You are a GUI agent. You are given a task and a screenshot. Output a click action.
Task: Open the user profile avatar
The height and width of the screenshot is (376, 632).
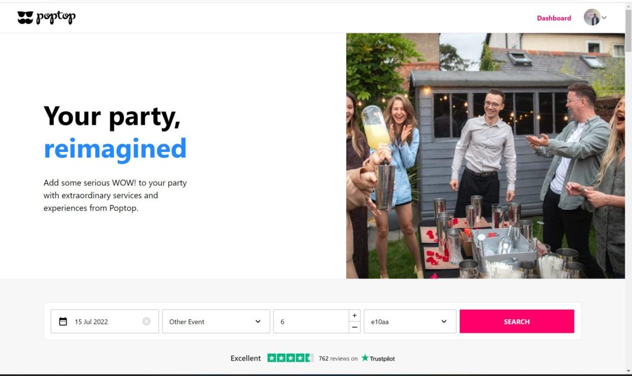(592, 17)
